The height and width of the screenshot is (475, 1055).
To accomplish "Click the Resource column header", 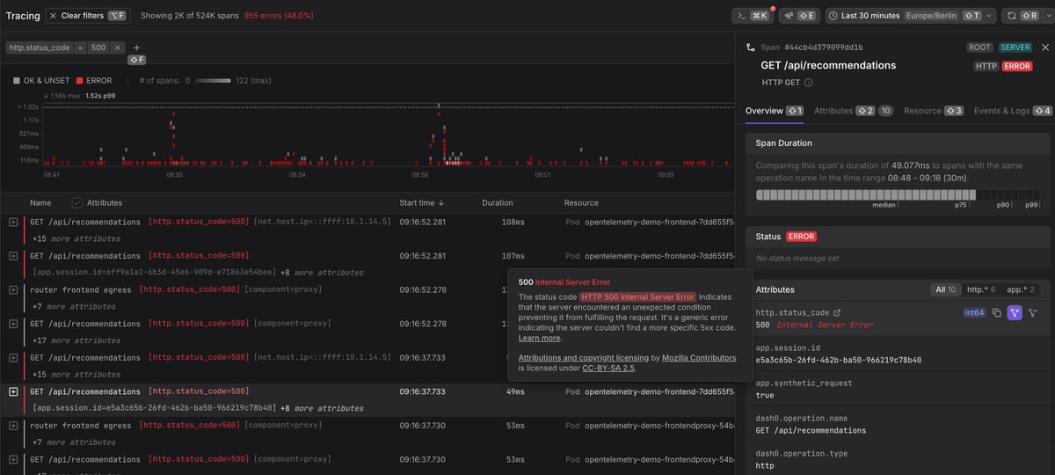I will coord(581,203).
